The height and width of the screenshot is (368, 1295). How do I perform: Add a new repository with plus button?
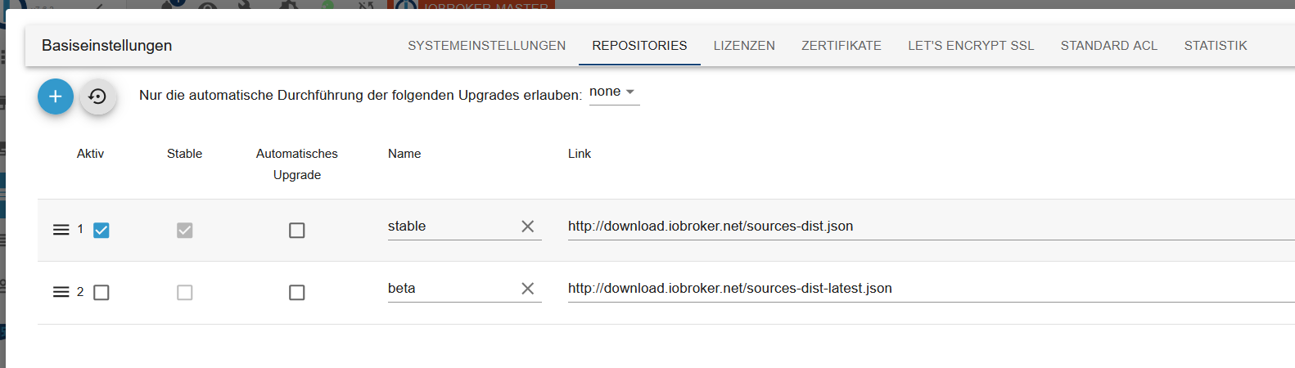[x=56, y=96]
